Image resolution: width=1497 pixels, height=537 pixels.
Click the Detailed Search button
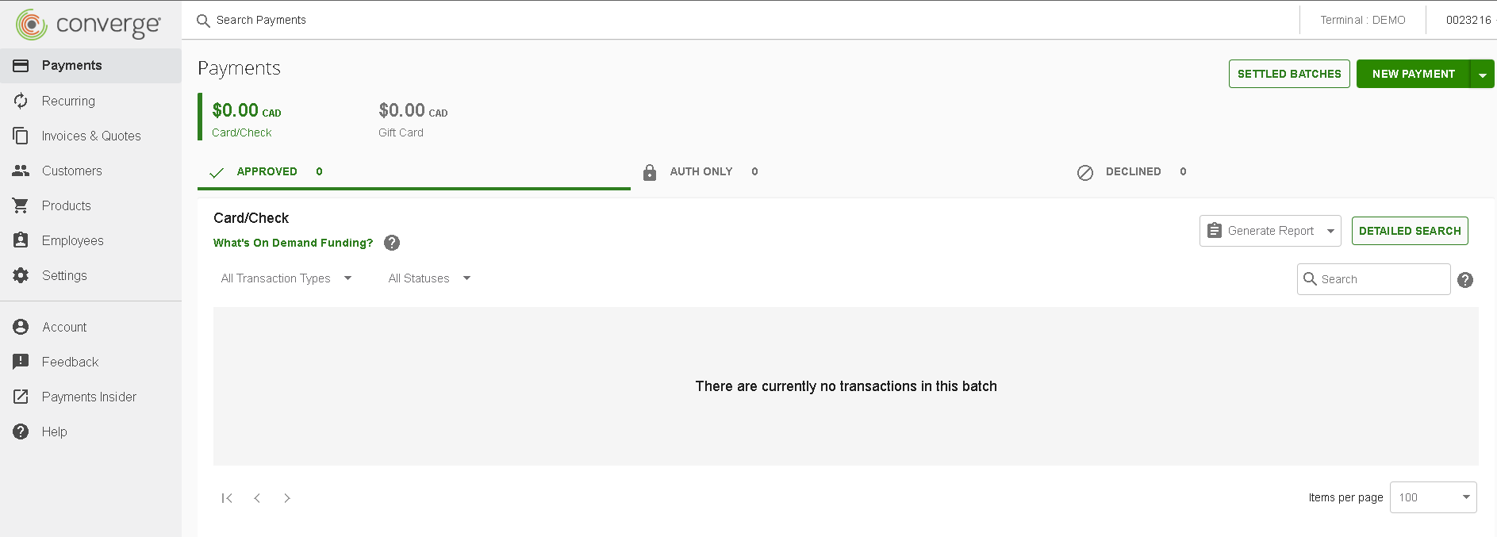[x=1410, y=231]
